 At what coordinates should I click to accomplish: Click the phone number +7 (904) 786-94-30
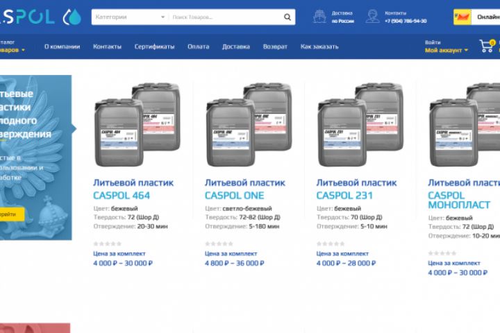[x=406, y=21]
